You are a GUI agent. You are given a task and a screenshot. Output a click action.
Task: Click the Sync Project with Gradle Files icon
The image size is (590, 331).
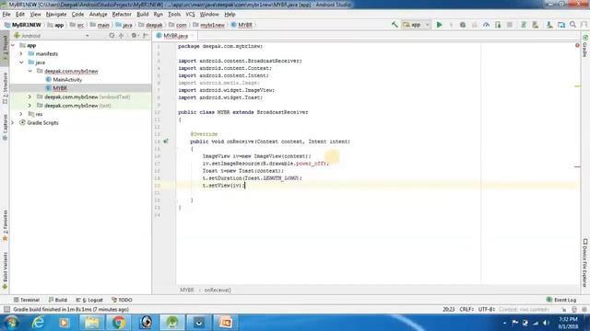pos(524,25)
